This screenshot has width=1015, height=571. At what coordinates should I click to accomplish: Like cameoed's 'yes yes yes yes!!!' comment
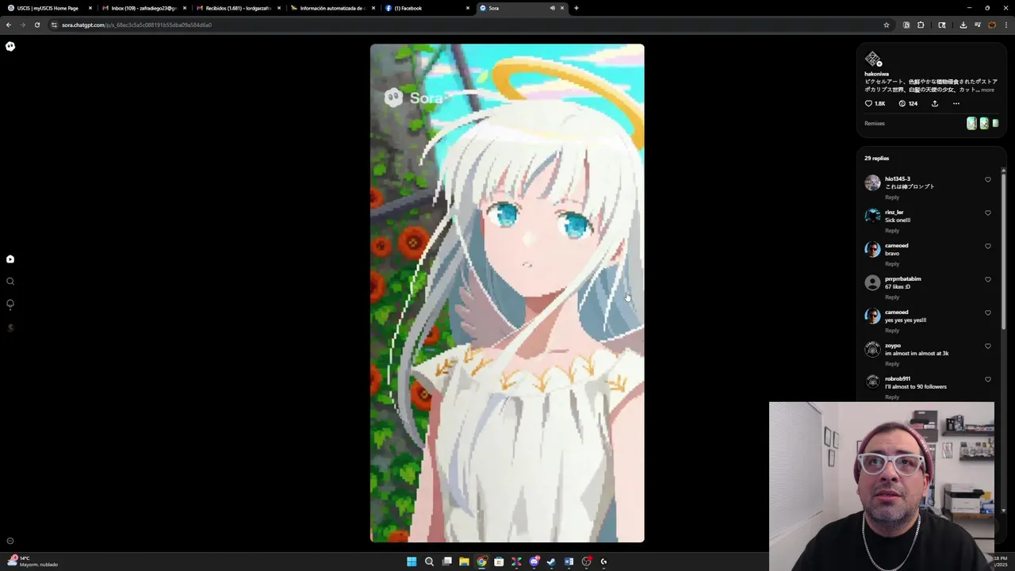click(987, 312)
